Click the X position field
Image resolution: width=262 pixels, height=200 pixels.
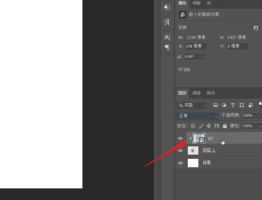196,46
